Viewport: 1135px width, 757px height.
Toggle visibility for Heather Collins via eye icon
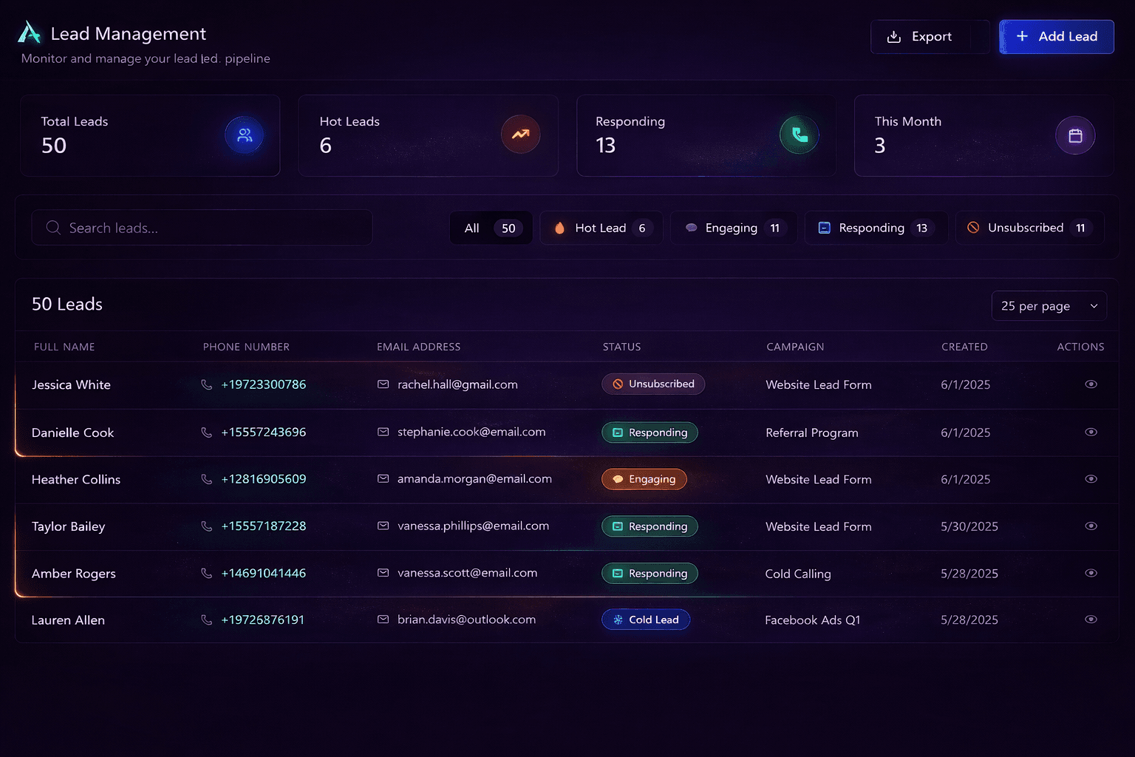point(1091,478)
